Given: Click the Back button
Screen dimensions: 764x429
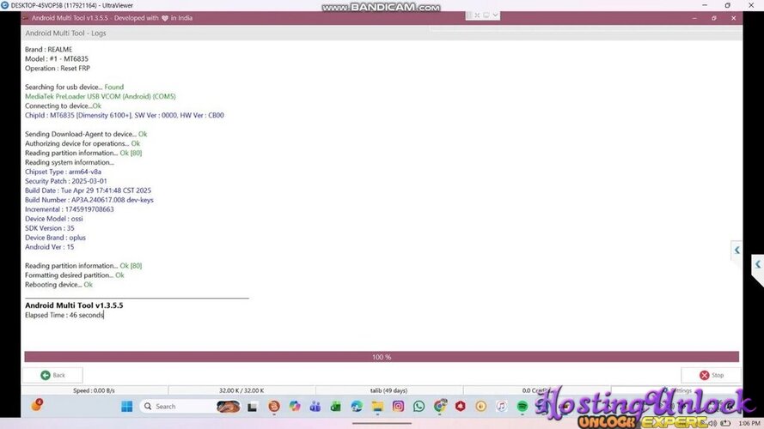Looking at the screenshot, I should click(x=52, y=375).
